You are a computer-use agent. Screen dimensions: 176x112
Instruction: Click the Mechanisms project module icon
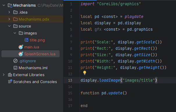10,5
